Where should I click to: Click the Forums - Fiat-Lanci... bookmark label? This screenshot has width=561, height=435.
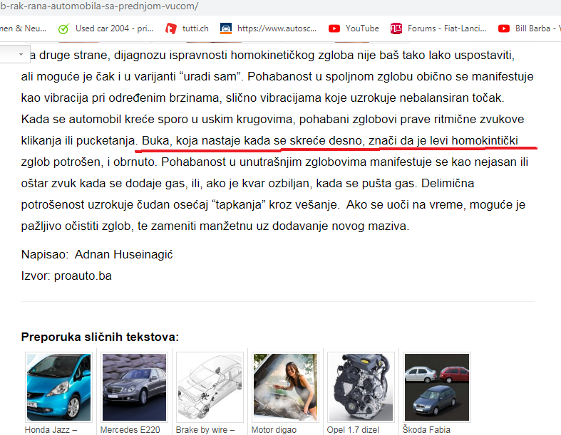pos(447,28)
